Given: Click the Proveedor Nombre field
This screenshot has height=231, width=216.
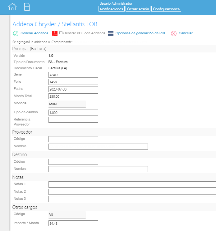Looking at the screenshot, I should (x=98, y=147).
